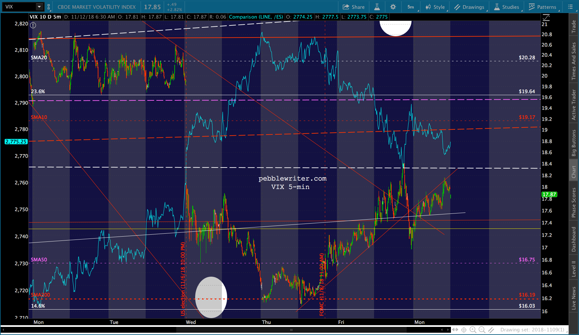Click the $19.64 price level label
579x335 pixels.
(x=527, y=92)
